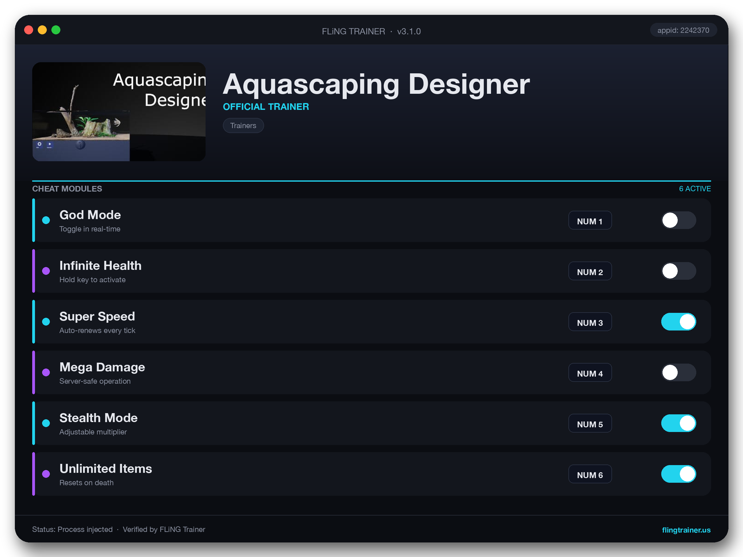Disable the Super Speed toggle

679,322
